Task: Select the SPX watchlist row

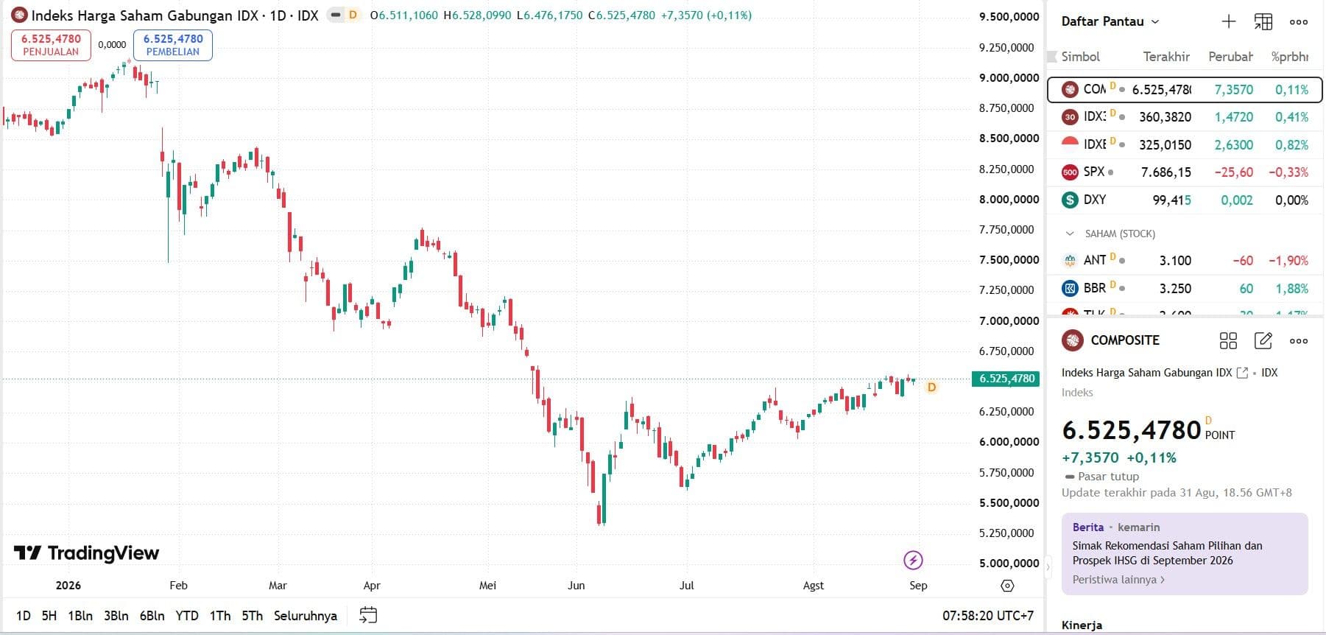Action: [1185, 172]
